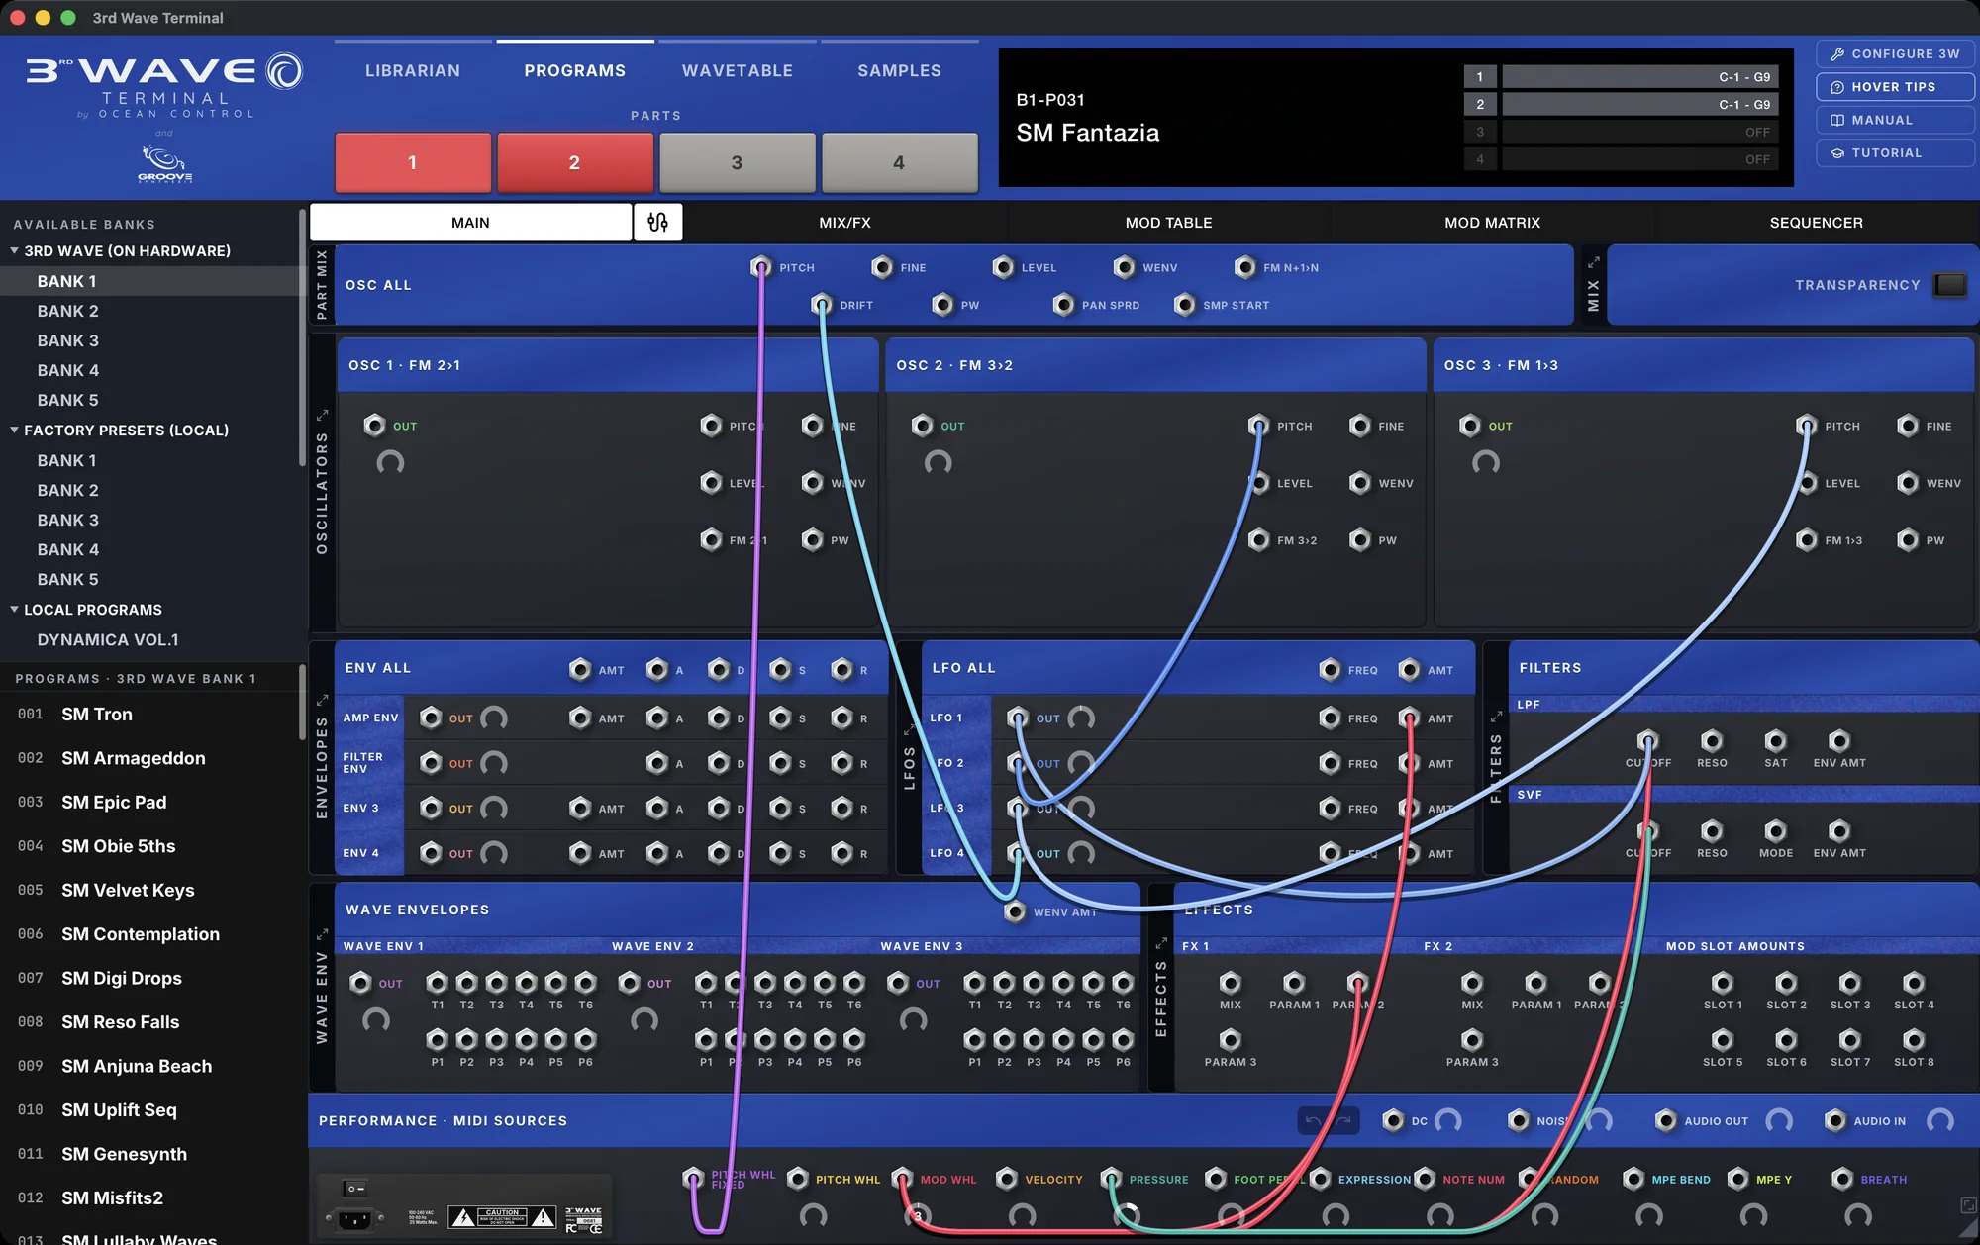This screenshot has width=1980, height=1245.
Task: Click the LPF RESO jack
Action: pyautogui.click(x=1712, y=741)
